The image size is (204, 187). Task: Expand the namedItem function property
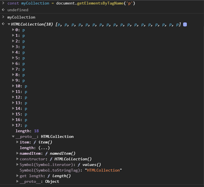[17, 153]
